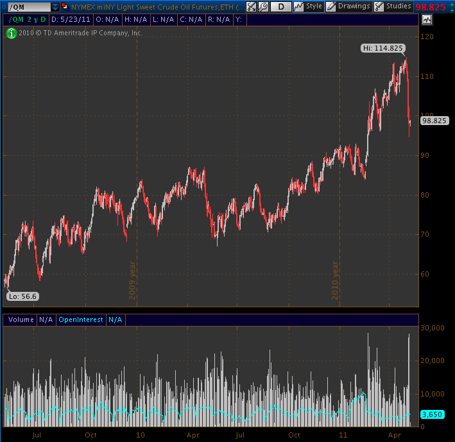The width and height of the screenshot is (455, 442).
Task: Open the Studies menu
Action: click(399, 6)
